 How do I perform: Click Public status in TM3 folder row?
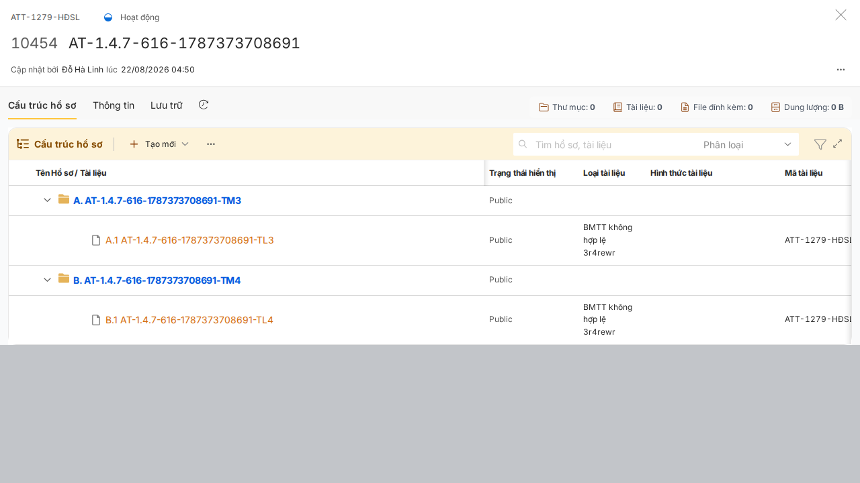tap(501, 201)
